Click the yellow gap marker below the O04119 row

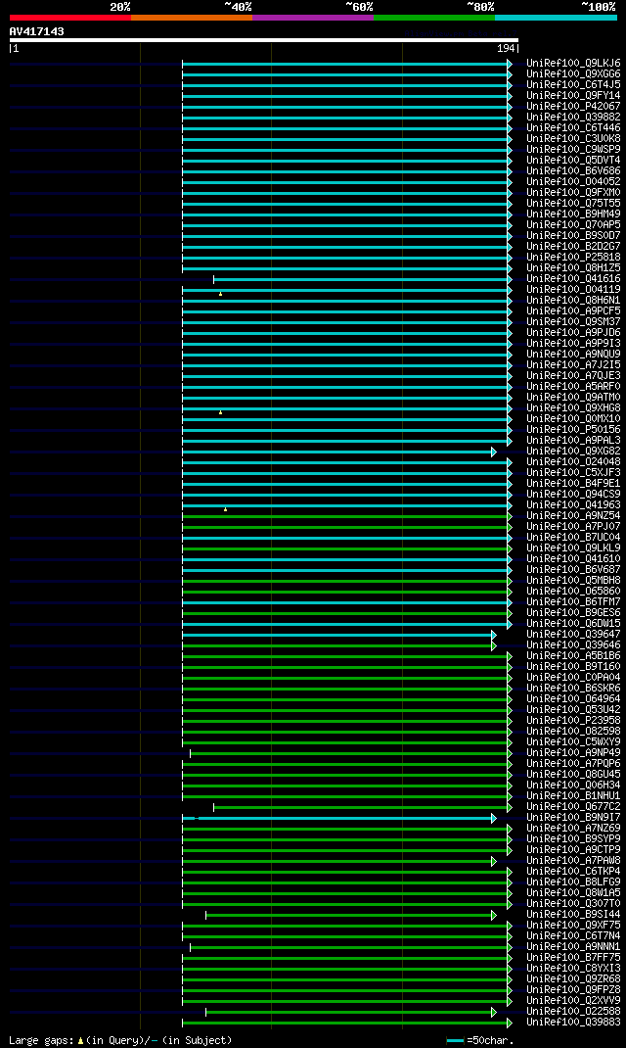pyautogui.click(x=220, y=294)
